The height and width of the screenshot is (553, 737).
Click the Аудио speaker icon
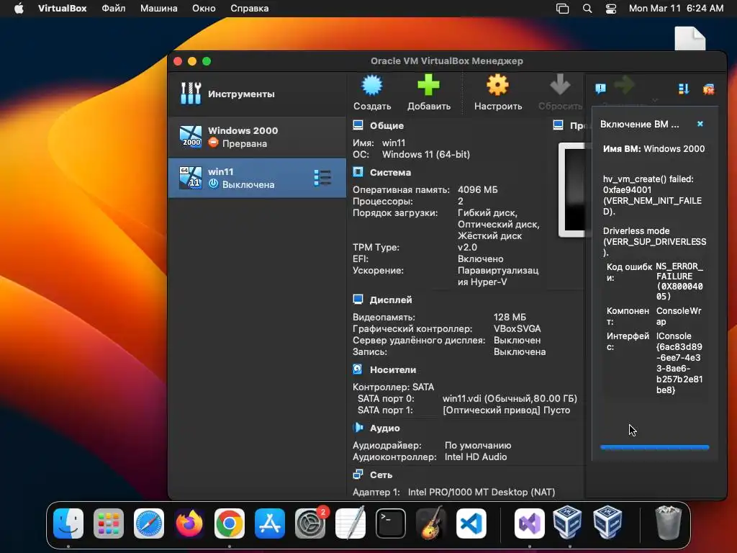pos(358,428)
